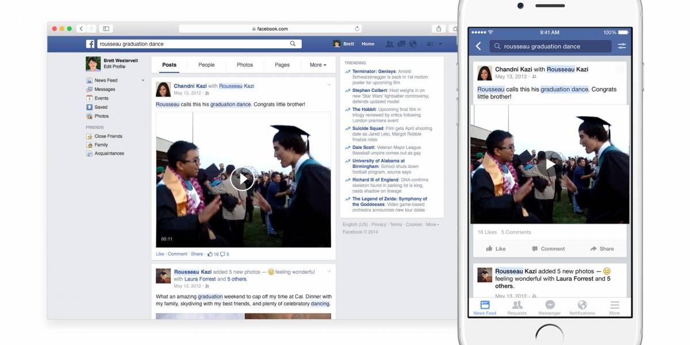690x345 pixels.
Task: Click the magnifier icon in the desktop search box
Action: coord(293,44)
